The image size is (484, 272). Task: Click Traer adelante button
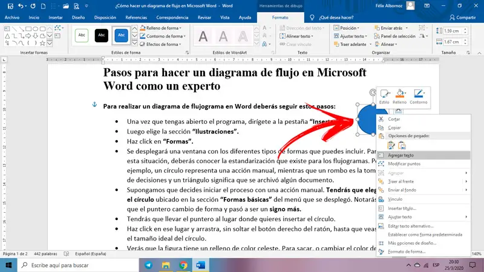point(350,44)
